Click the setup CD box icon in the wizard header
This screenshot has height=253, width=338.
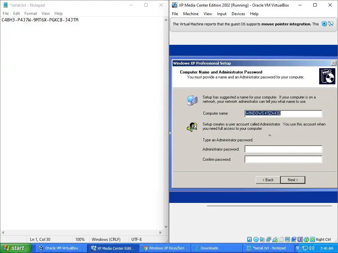tap(327, 76)
